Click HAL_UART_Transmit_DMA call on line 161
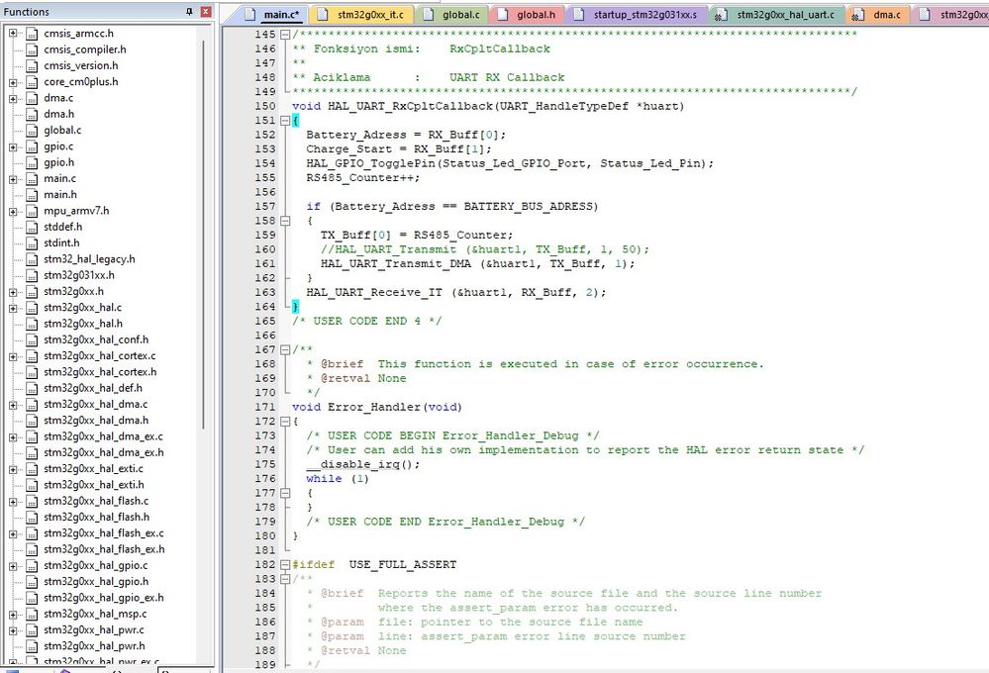The image size is (989, 673). [395, 263]
